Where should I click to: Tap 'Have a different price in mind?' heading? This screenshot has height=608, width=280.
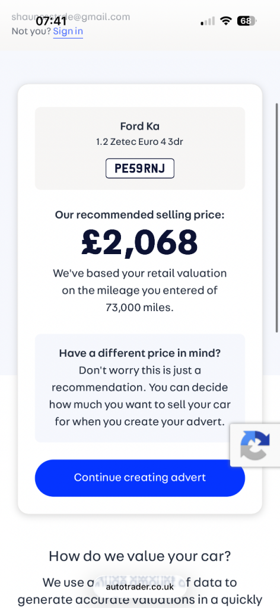[x=140, y=353]
